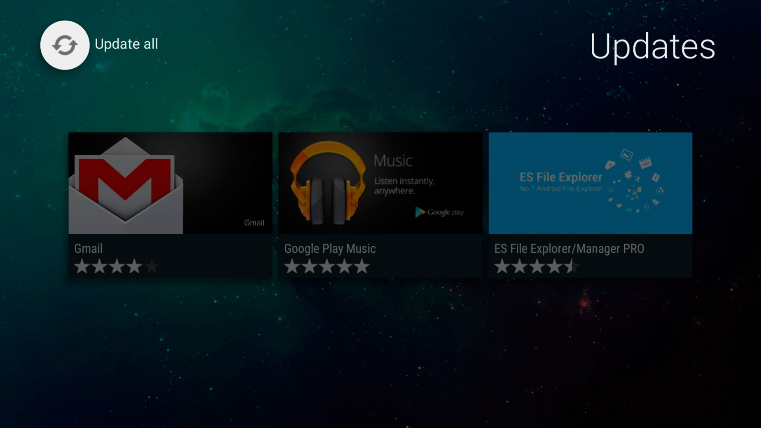Image resolution: width=761 pixels, height=428 pixels.
Task: Click the Gmail star rating row
Action: click(x=117, y=267)
